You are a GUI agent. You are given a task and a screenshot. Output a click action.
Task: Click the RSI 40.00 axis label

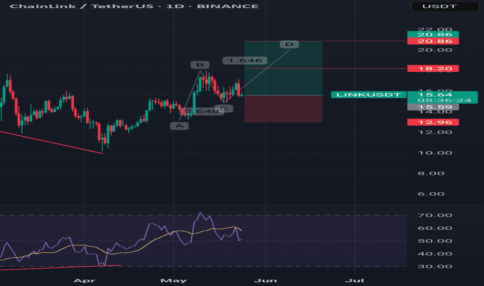[435, 254]
